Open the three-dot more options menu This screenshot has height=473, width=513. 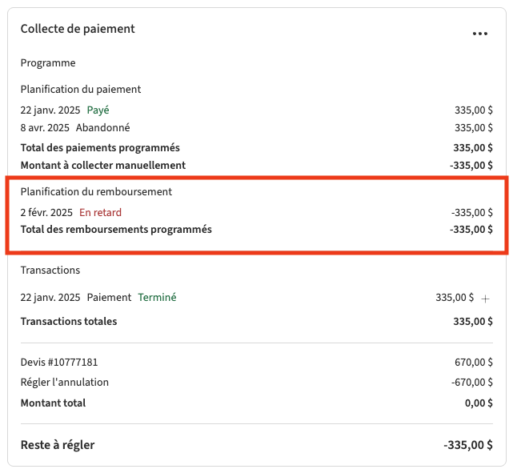point(479,34)
